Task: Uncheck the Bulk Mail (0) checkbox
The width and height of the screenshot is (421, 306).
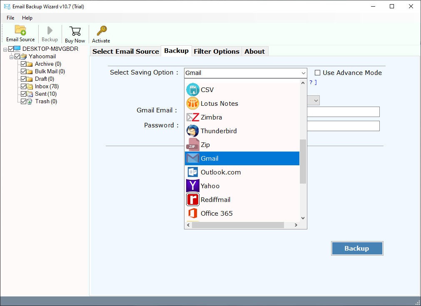Action: click(x=24, y=72)
